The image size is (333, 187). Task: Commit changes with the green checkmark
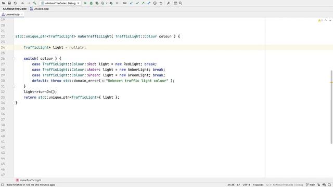pos(137,3)
